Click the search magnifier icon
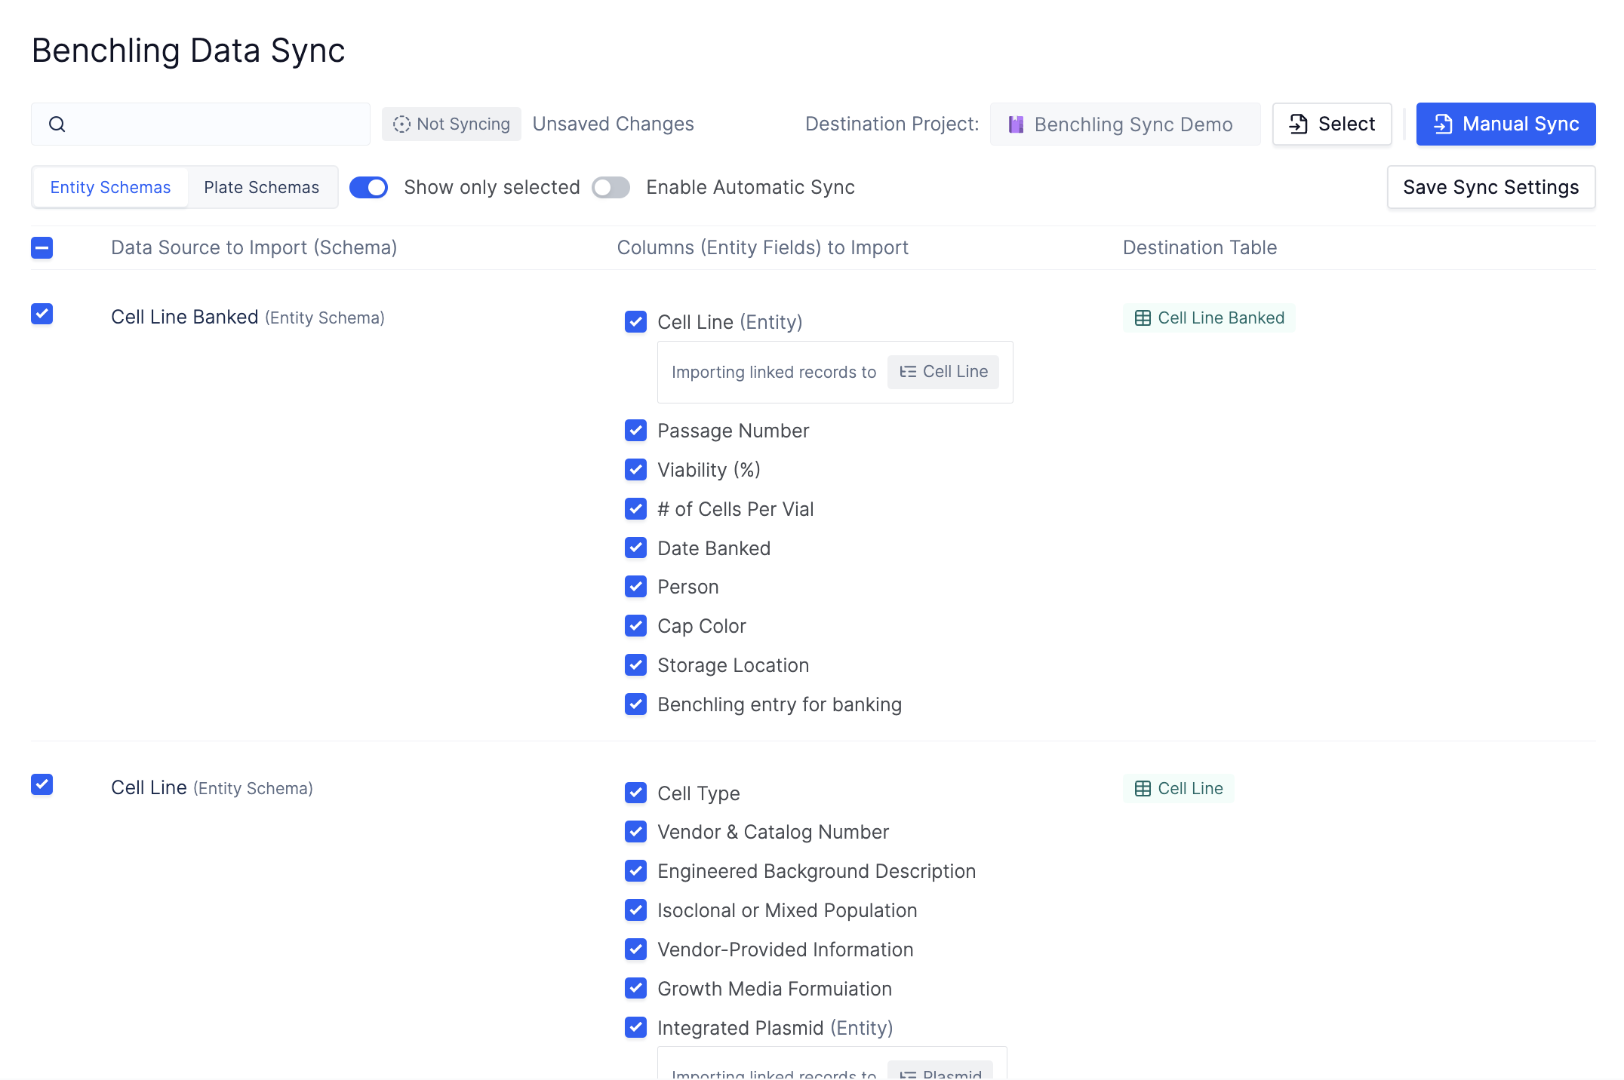Image resolution: width=1624 pixels, height=1080 pixels. click(x=57, y=124)
